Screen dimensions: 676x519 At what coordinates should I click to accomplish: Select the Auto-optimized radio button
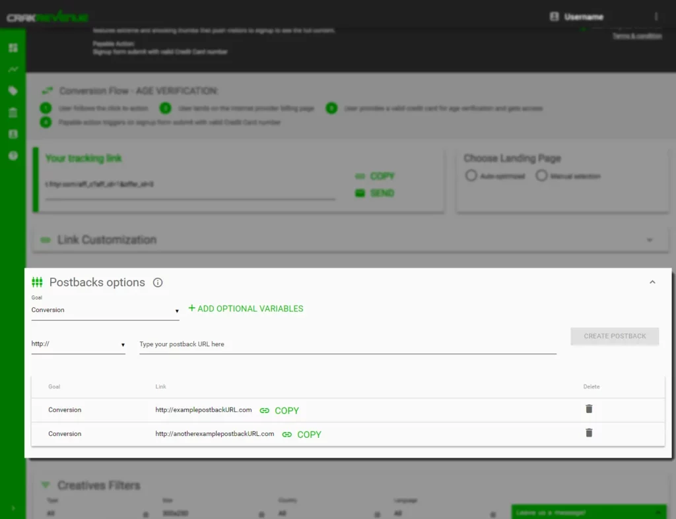tap(471, 175)
